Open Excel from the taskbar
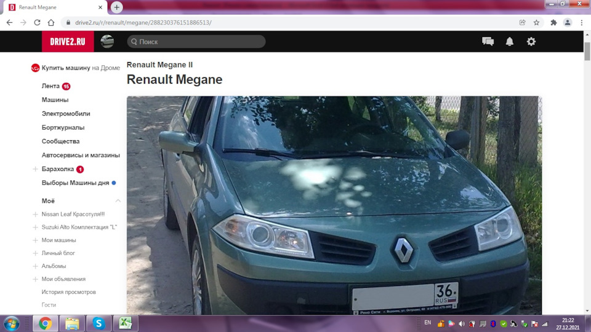The image size is (591, 332). [x=126, y=324]
